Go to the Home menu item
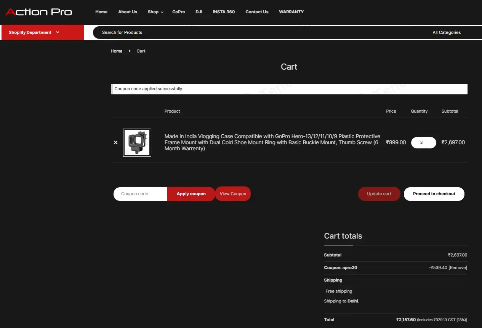This screenshot has height=328, width=482. (101, 12)
